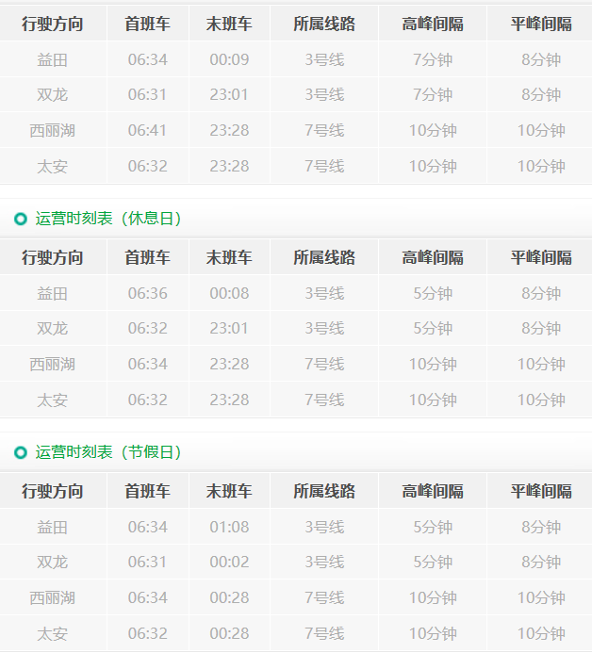Select the 06:36 first train cell
The height and width of the screenshot is (653, 592).
click(147, 294)
